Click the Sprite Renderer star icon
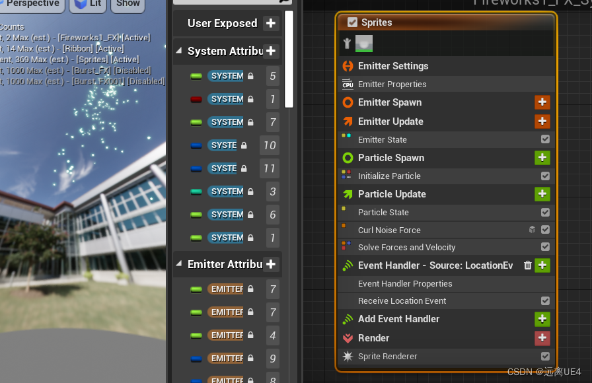Viewport: 592px width, 383px height. coord(348,356)
